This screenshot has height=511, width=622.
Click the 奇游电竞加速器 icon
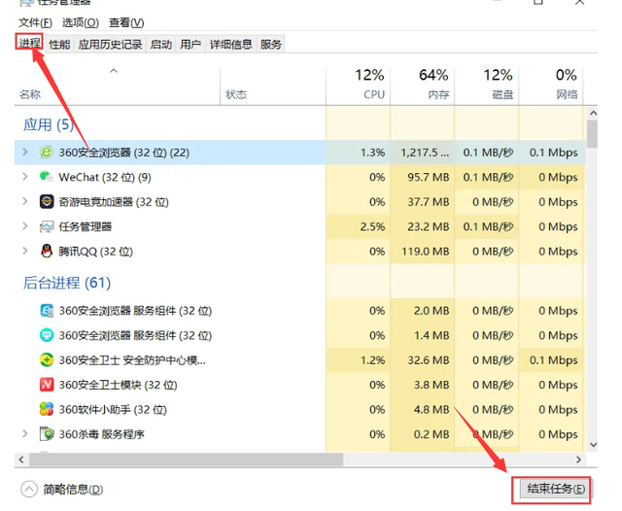point(47,202)
